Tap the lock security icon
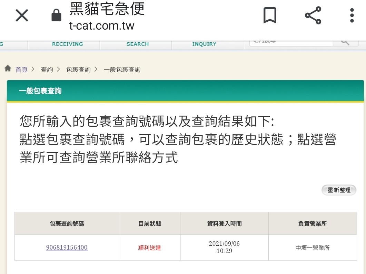The image size is (366, 274). (x=56, y=15)
